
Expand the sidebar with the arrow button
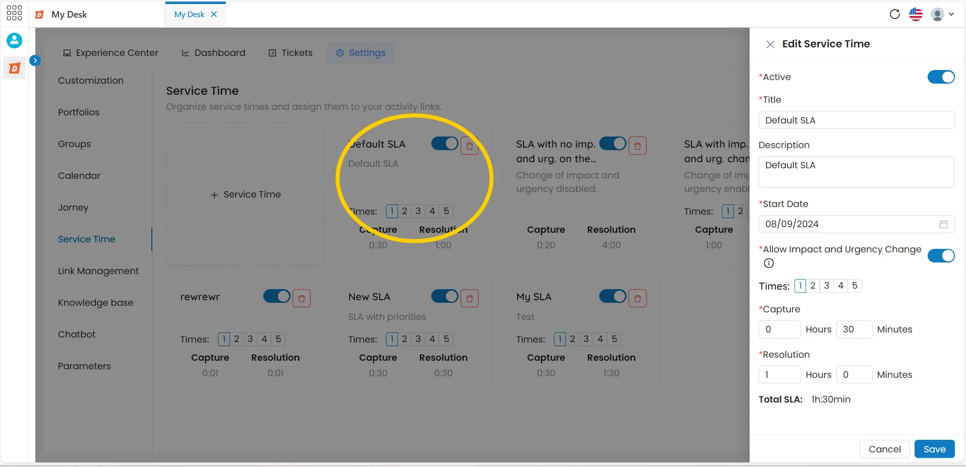[x=35, y=60]
